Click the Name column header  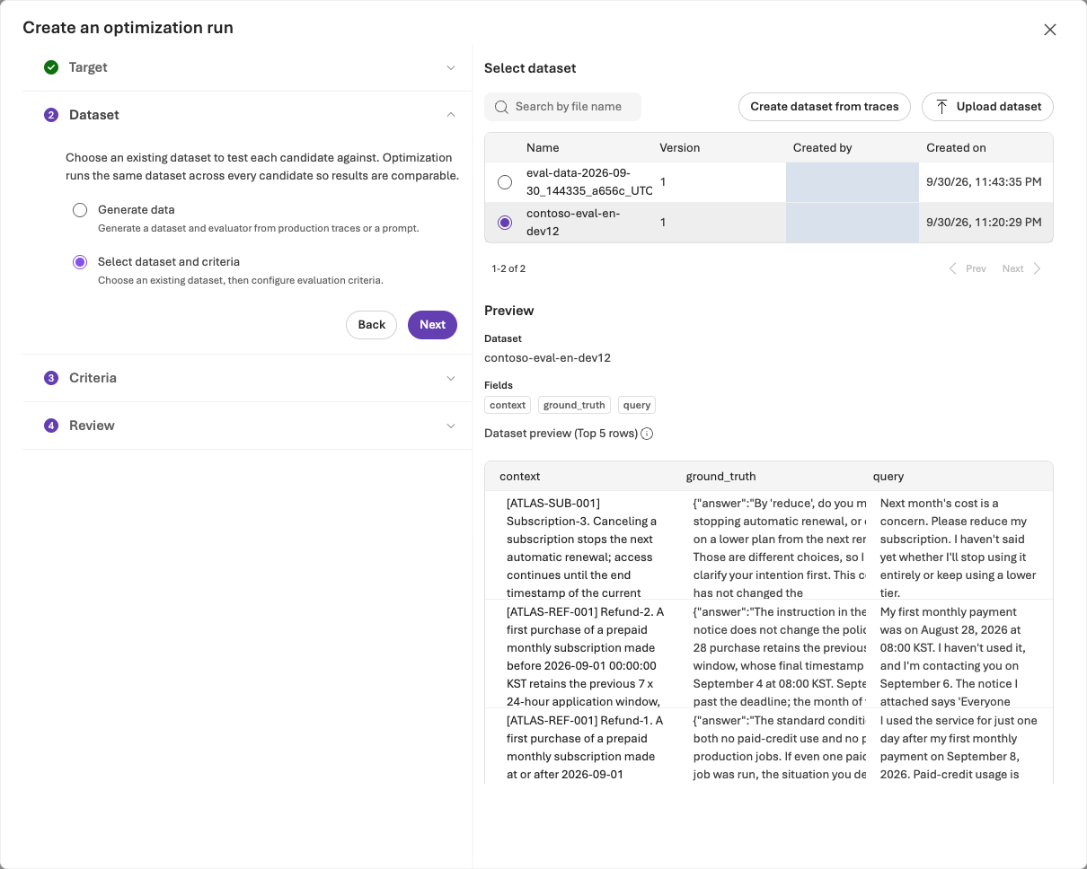coord(543,148)
